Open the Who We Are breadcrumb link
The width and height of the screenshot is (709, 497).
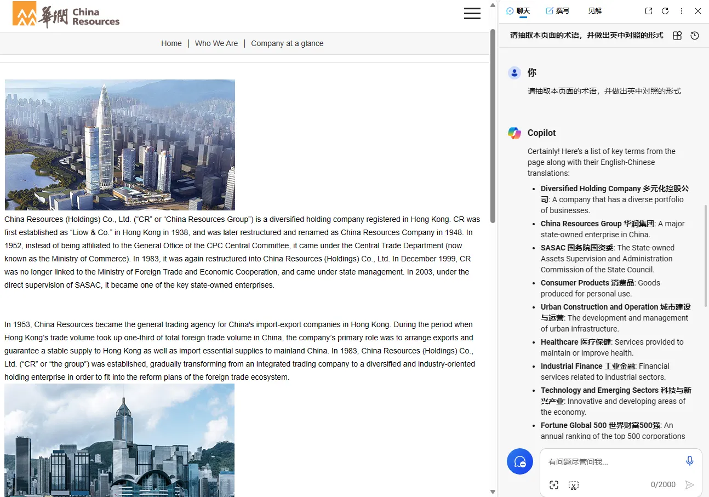(216, 43)
